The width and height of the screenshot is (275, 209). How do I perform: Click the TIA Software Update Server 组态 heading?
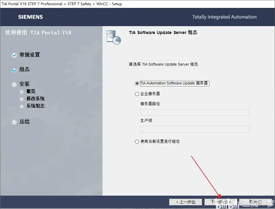pyautogui.click(x=163, y=33)
